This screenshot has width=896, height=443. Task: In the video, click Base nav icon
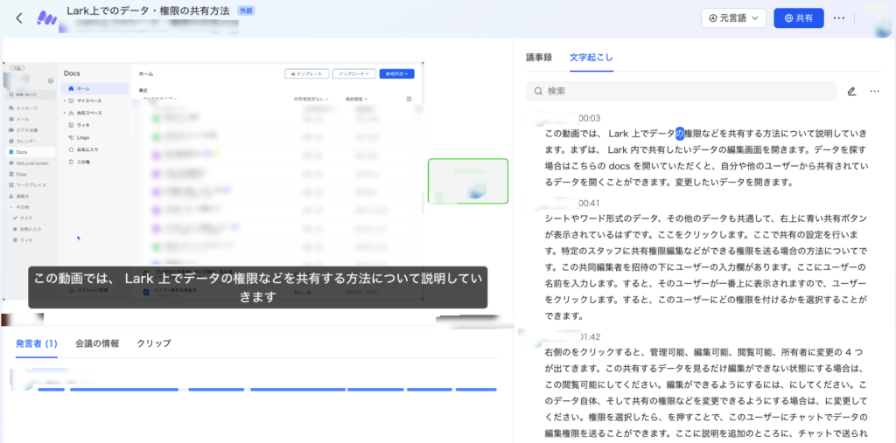[x=11, y=174]
